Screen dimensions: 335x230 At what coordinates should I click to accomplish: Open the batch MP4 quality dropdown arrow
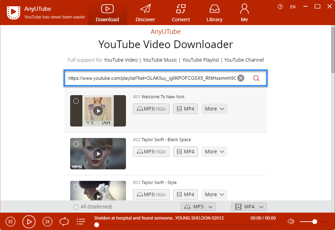[x=261, y=207]
